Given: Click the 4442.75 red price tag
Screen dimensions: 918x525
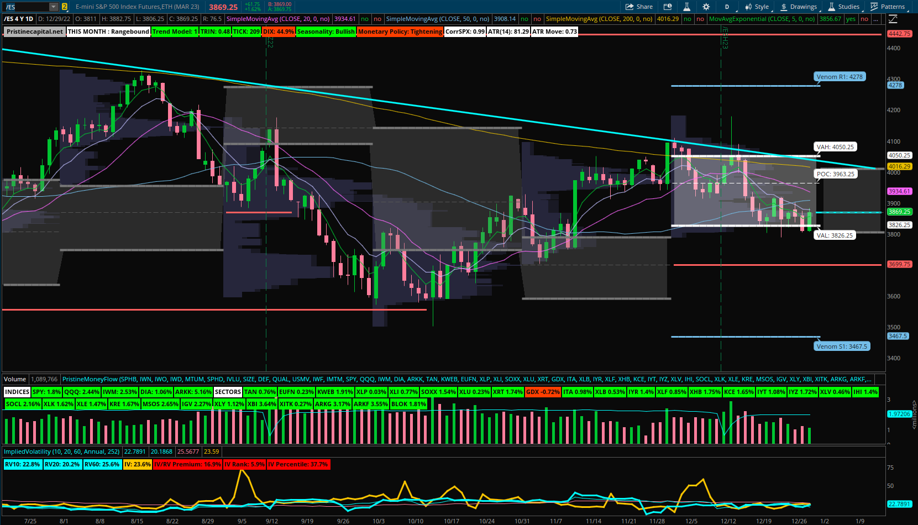Looking at the screenshot, I should (x=899, y=34).
